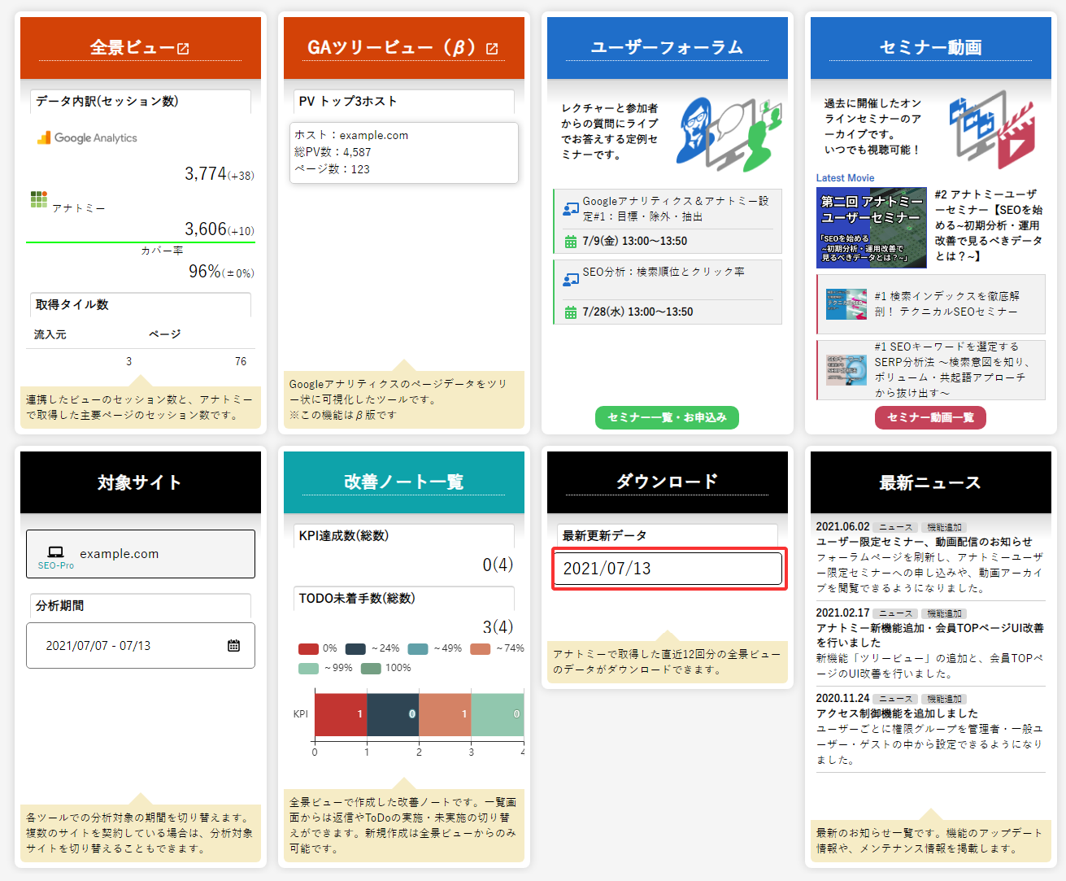The width and height of the screenshot is (1066, 881).
Task: Click orange KPI bar segment
Action: point(445,714)
